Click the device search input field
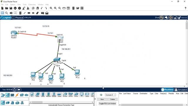 tap(14, 99)
